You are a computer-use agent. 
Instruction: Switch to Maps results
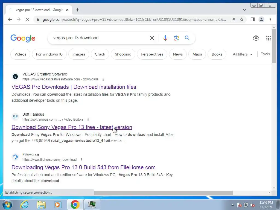pyautogui.click(x=197, y=54)
